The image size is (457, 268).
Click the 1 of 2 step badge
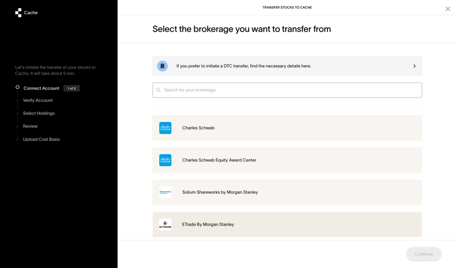[71, 88]
